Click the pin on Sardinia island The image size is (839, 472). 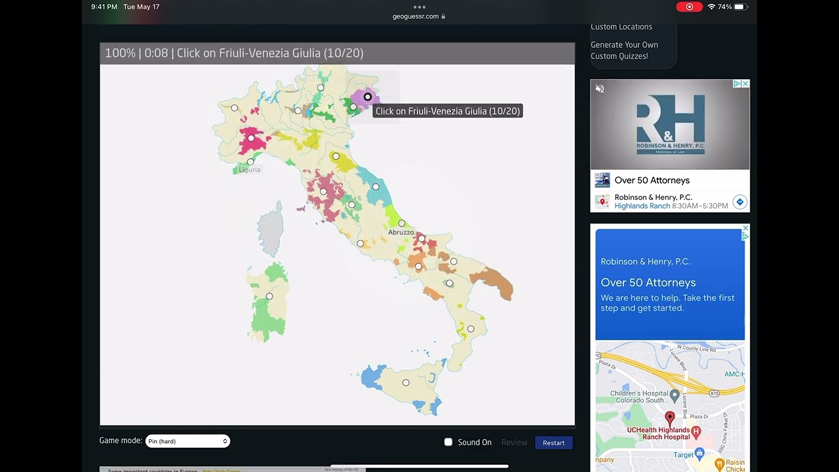(x=269, y=296)
